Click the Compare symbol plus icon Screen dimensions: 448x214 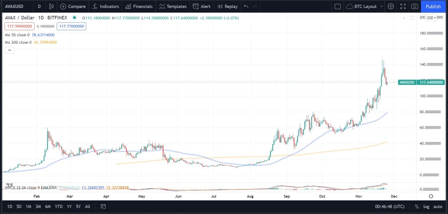click(x=63, y=6)
